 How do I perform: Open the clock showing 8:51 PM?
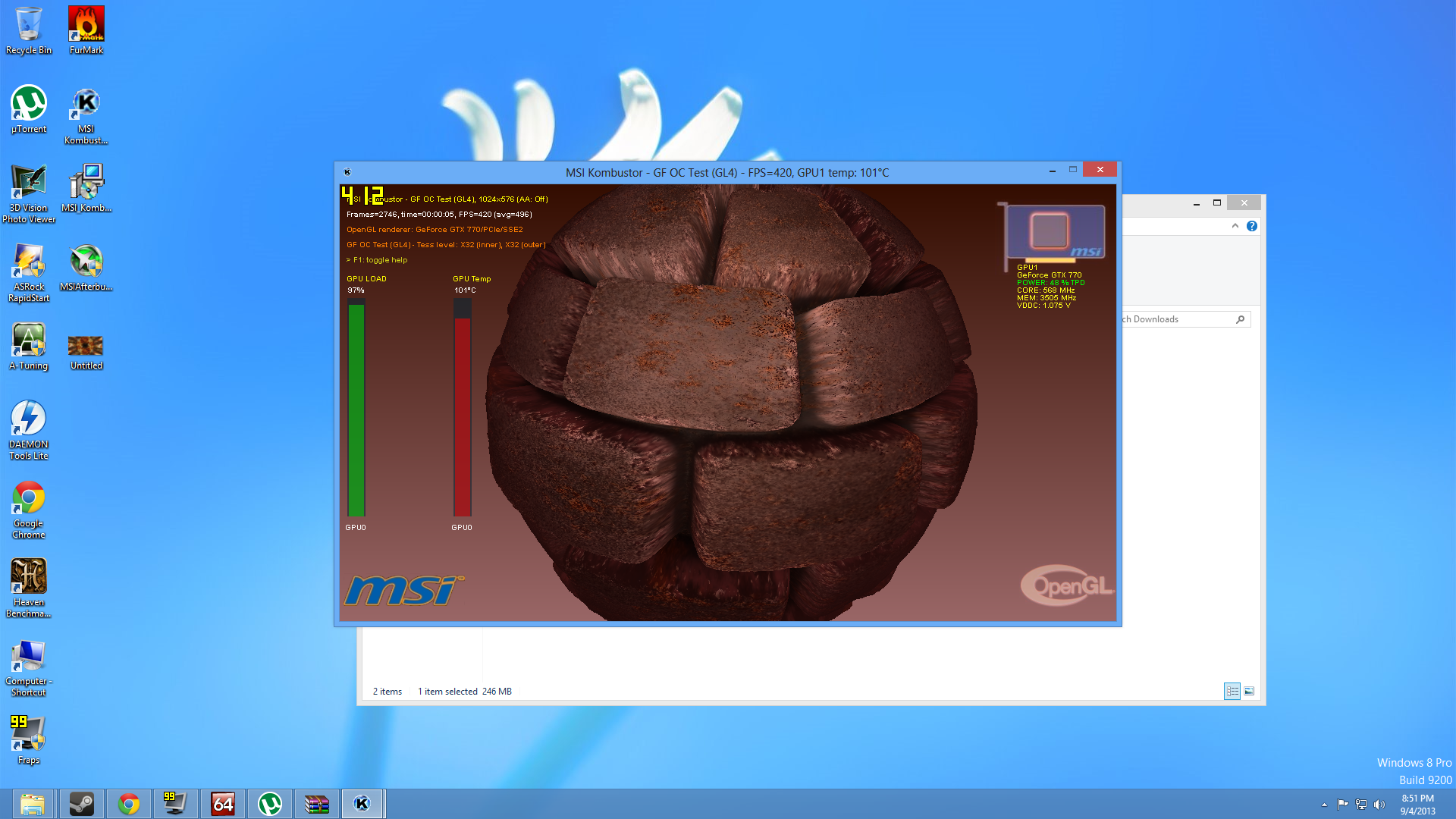point(1417,805)
